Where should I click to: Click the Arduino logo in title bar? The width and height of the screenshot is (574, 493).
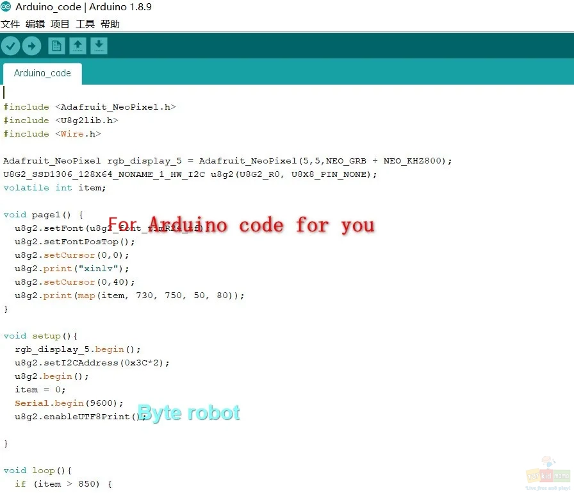tap(6, 6)
